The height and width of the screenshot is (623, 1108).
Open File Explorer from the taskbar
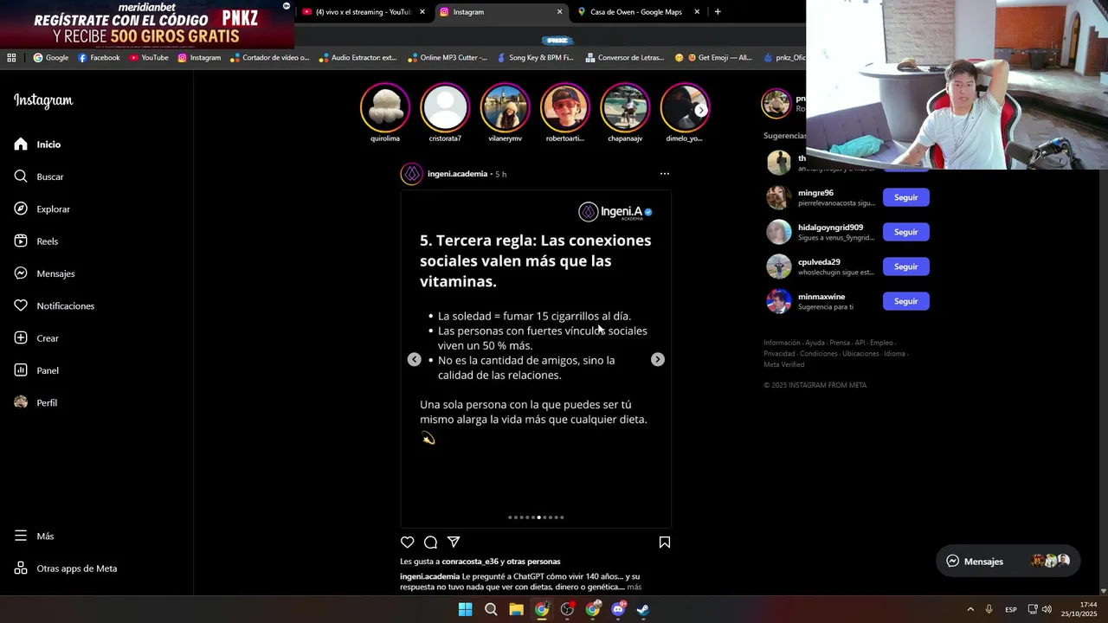[x=516, y=609]
